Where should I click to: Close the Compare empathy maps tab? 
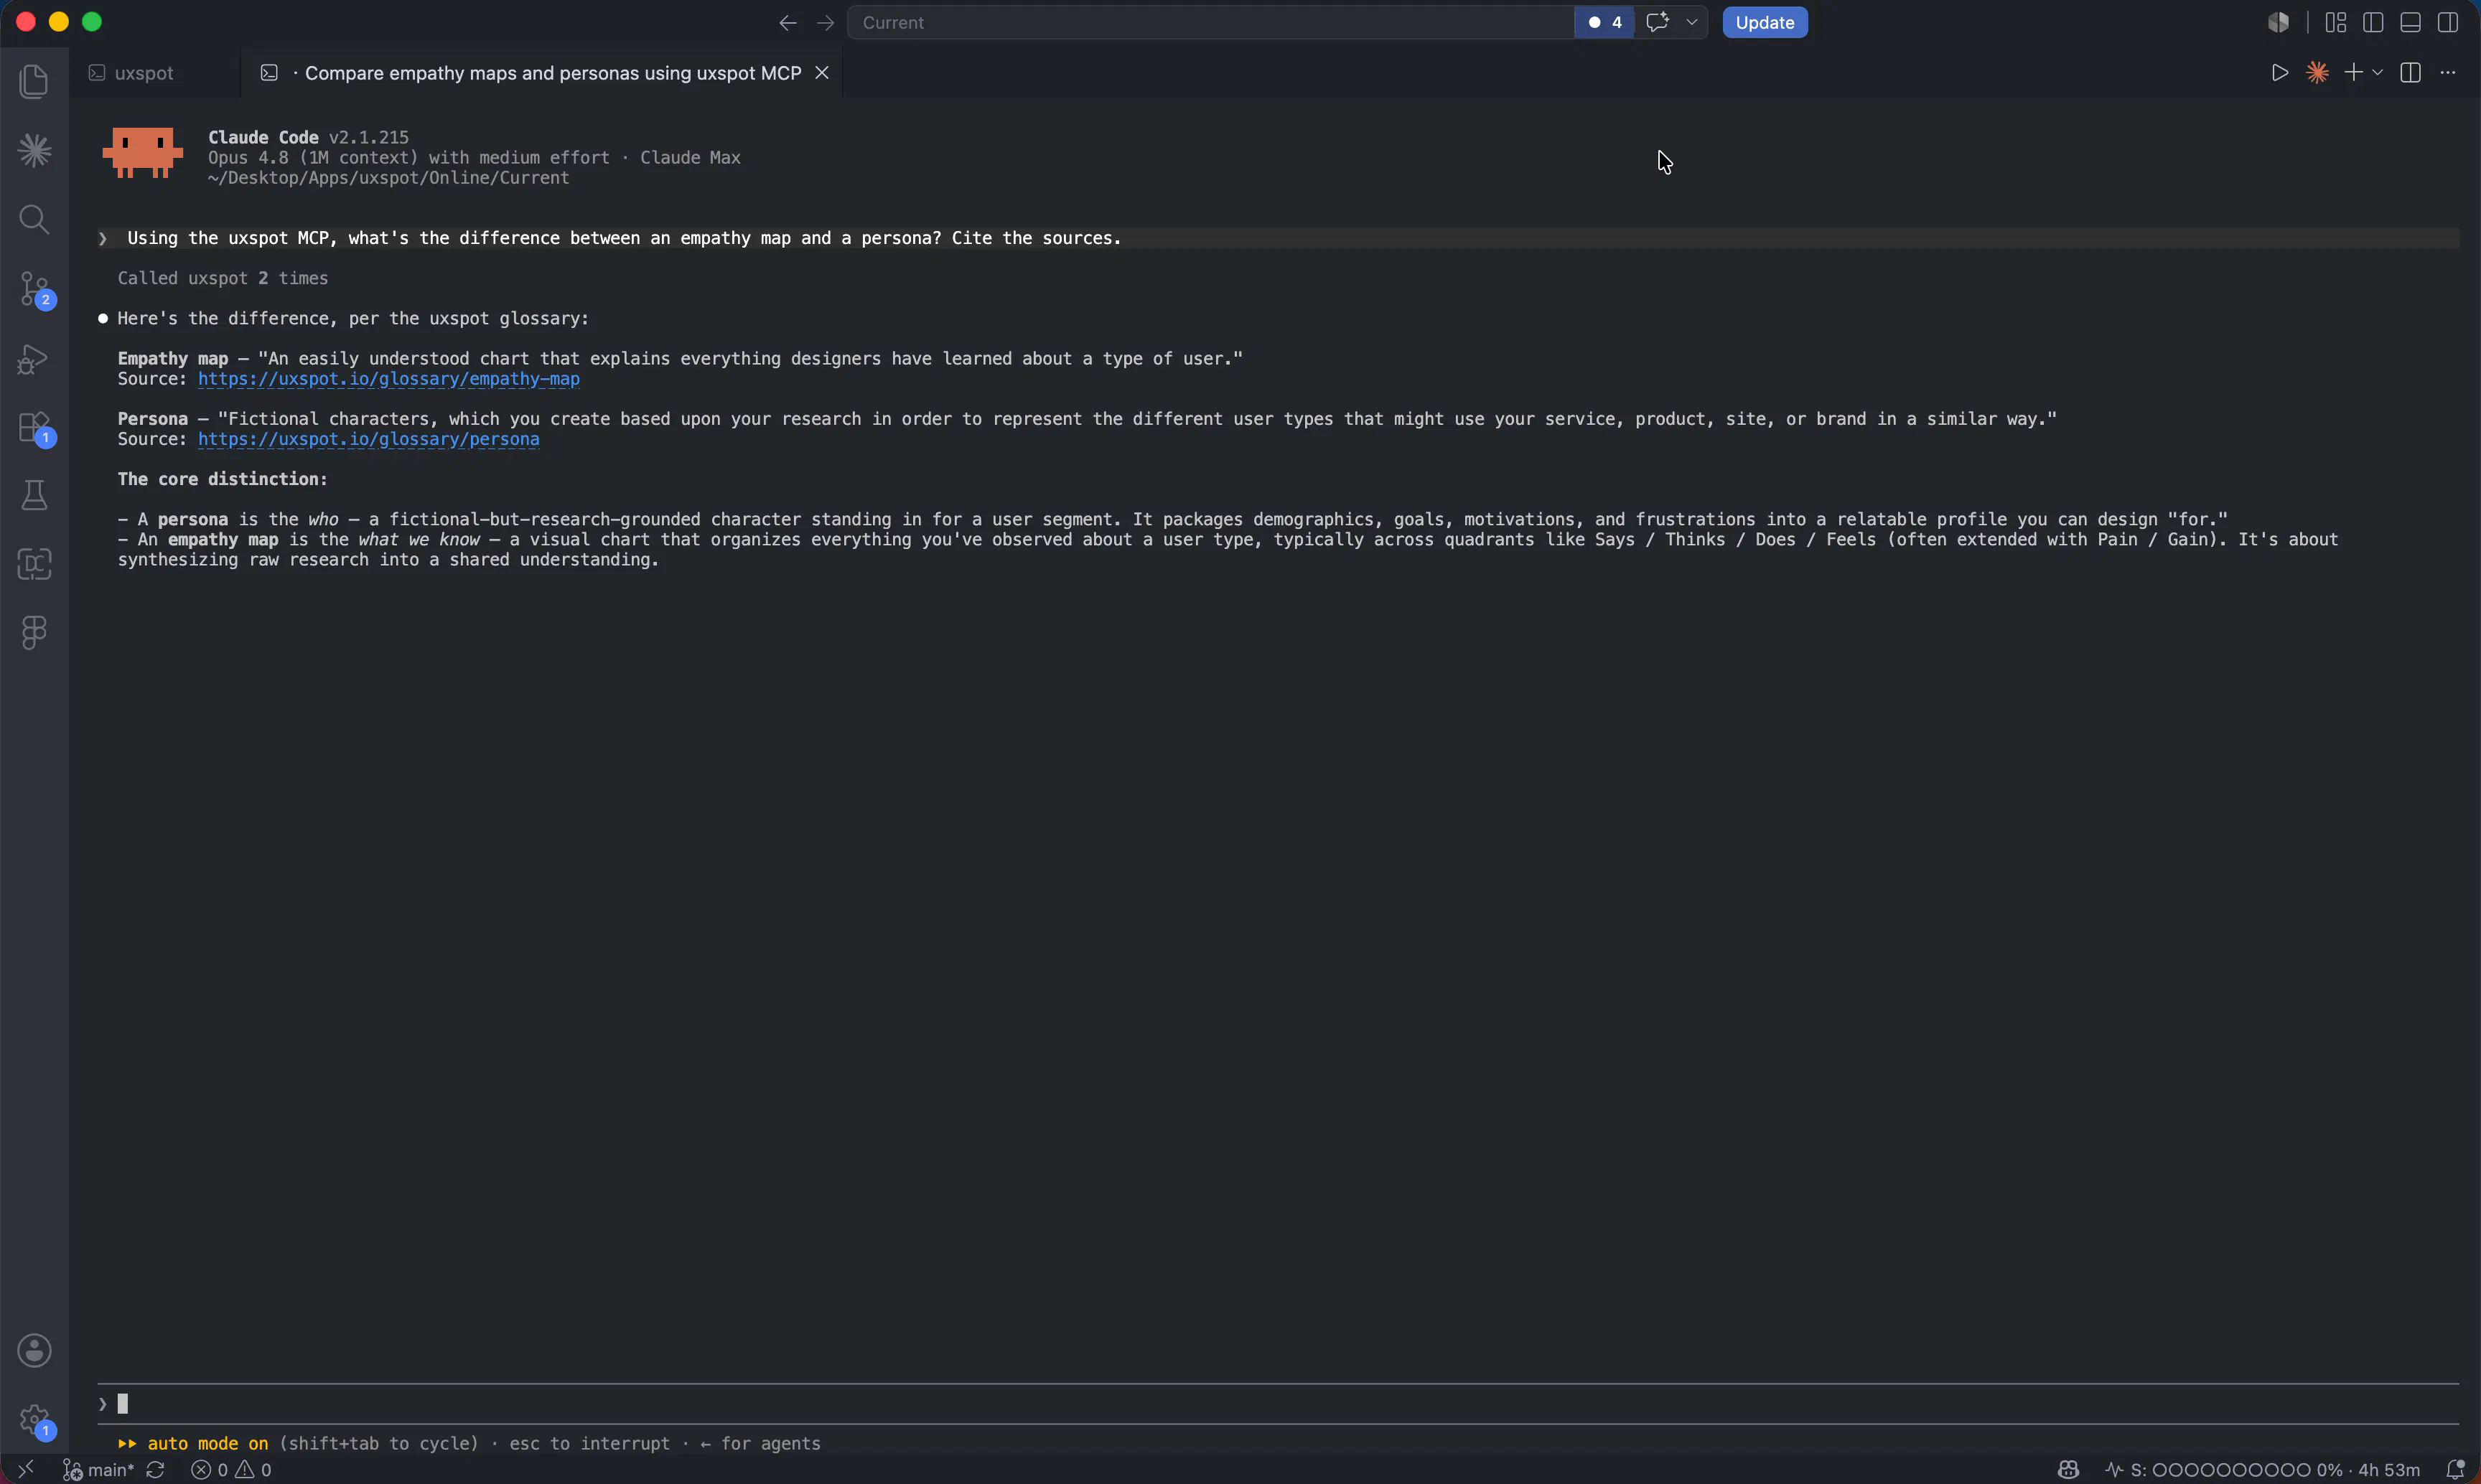(821, 73)
